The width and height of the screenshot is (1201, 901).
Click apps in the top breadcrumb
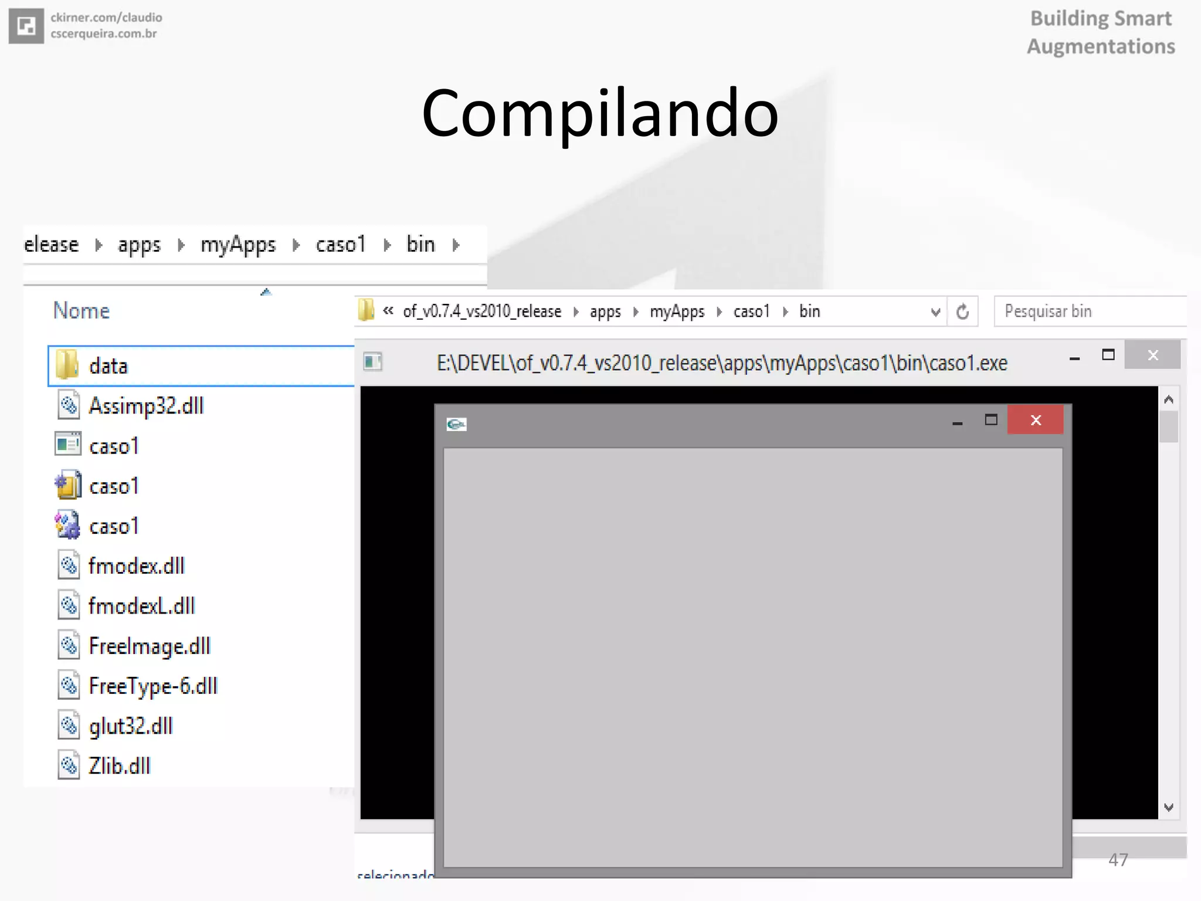[139, 245]
